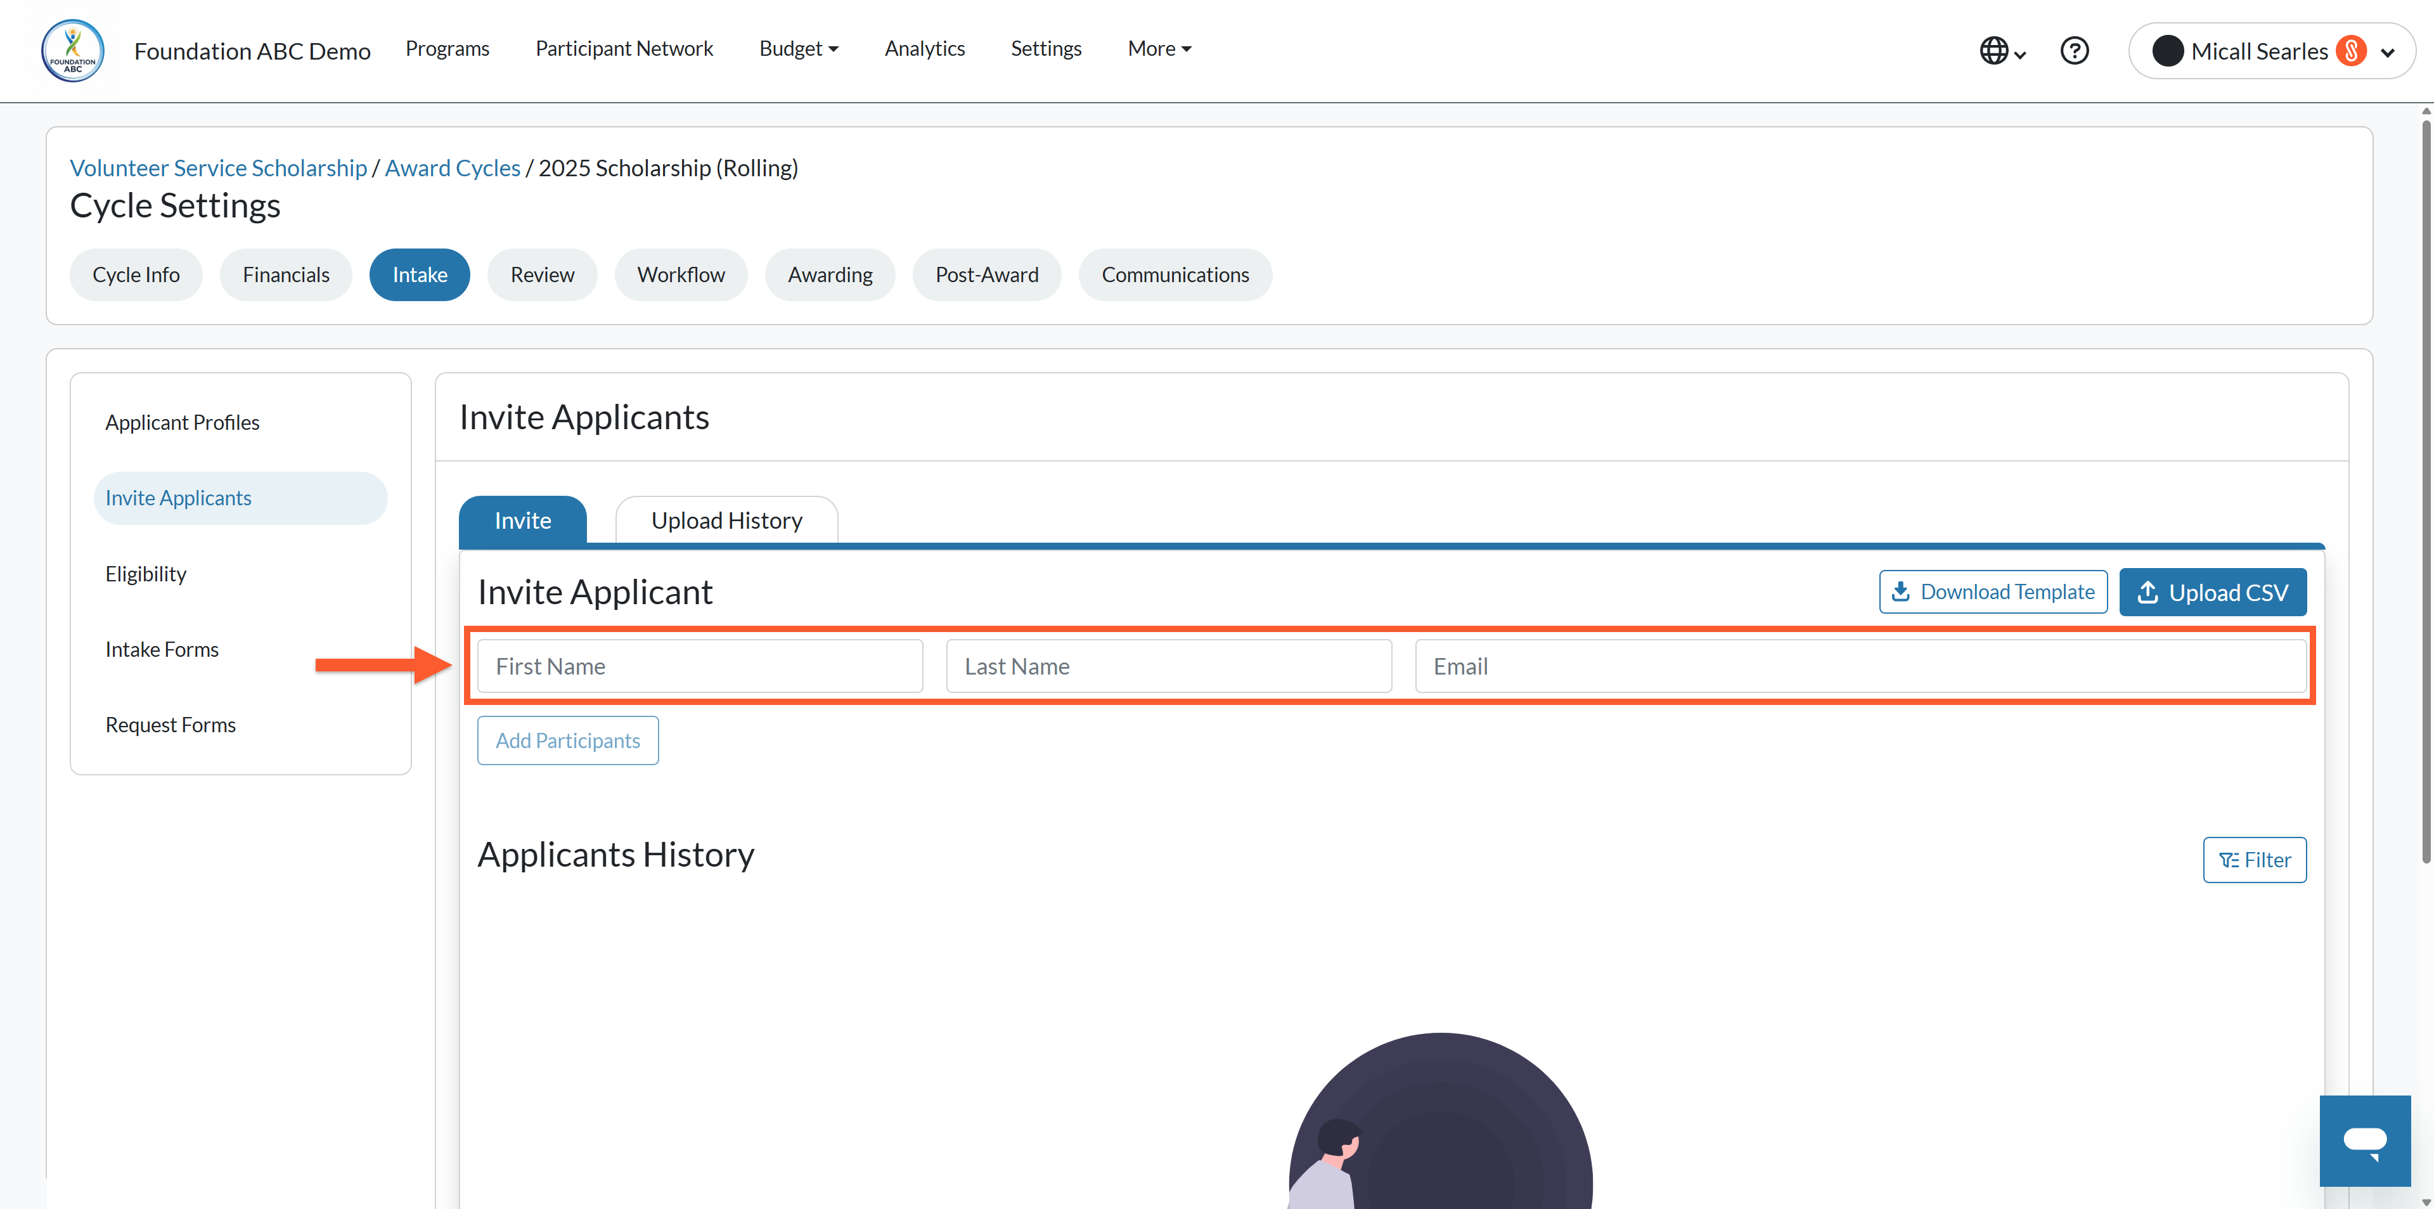Viewport: 2434px width, 1209px height.
Task: Select the Intake tab
Action: [x=420, y=275]
